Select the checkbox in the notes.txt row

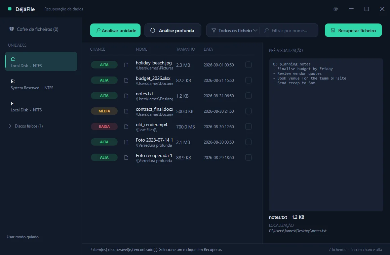pos(248,96)
